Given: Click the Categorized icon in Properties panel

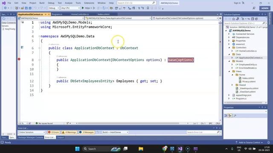Looking at the screenshot, I should (226, 116).
